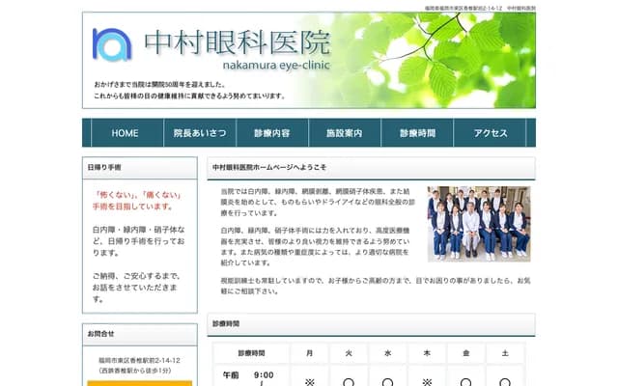Image resolution: width=618 pixels, height=386 pixels.
Task: Click the orange button under the address
Action: 139,383
